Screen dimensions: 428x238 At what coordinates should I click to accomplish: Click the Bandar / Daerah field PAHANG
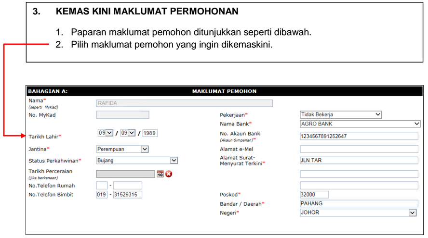click(x=359, y=203)
